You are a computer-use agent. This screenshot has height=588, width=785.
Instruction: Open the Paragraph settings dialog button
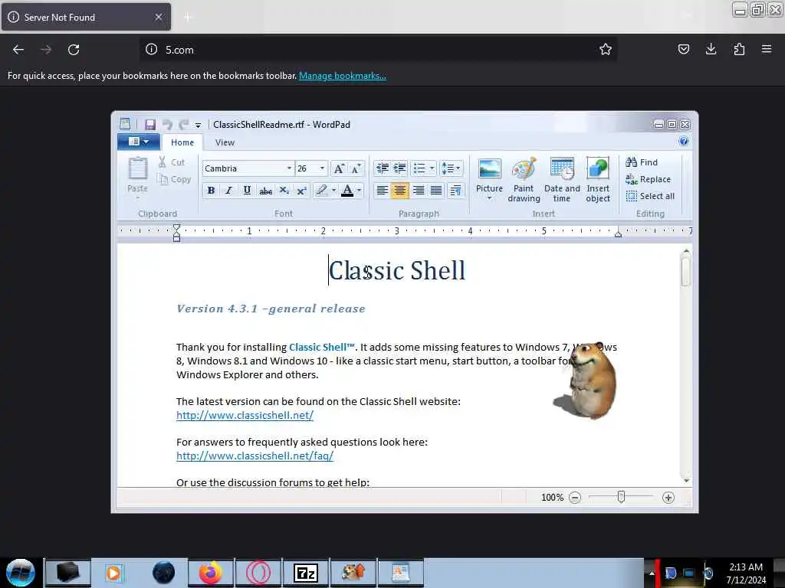coord(455,191)
